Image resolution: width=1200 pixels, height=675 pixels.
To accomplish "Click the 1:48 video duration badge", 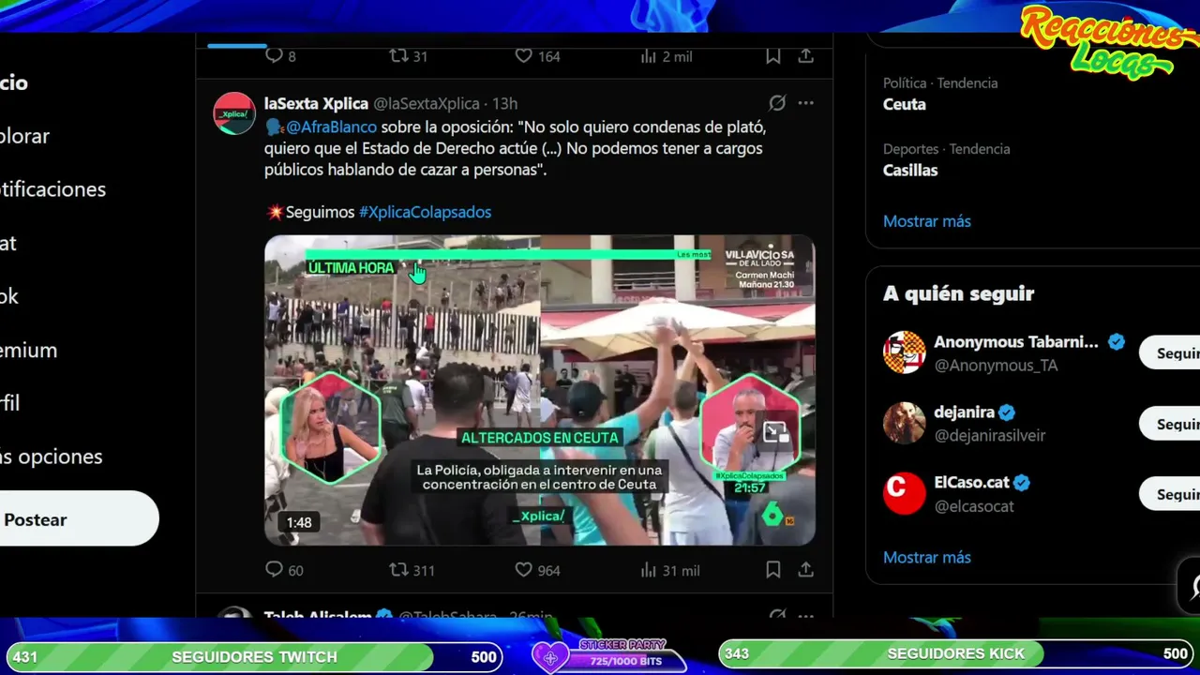I will tap(299, 522).
